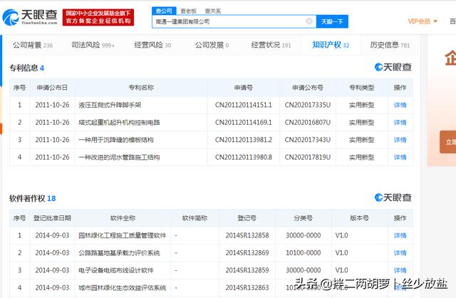Click the 登记批准日期 column header
456x298 pixels.
point(52,218)
